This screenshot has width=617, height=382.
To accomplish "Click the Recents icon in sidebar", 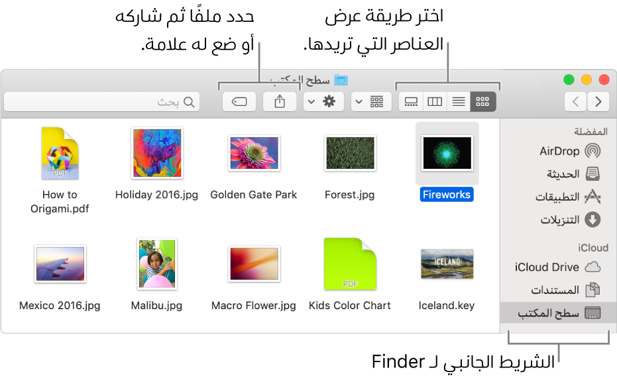I will pos(592,173).
